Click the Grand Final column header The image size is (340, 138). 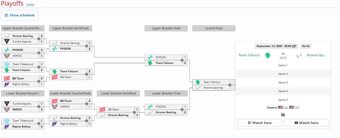point(214,28)
